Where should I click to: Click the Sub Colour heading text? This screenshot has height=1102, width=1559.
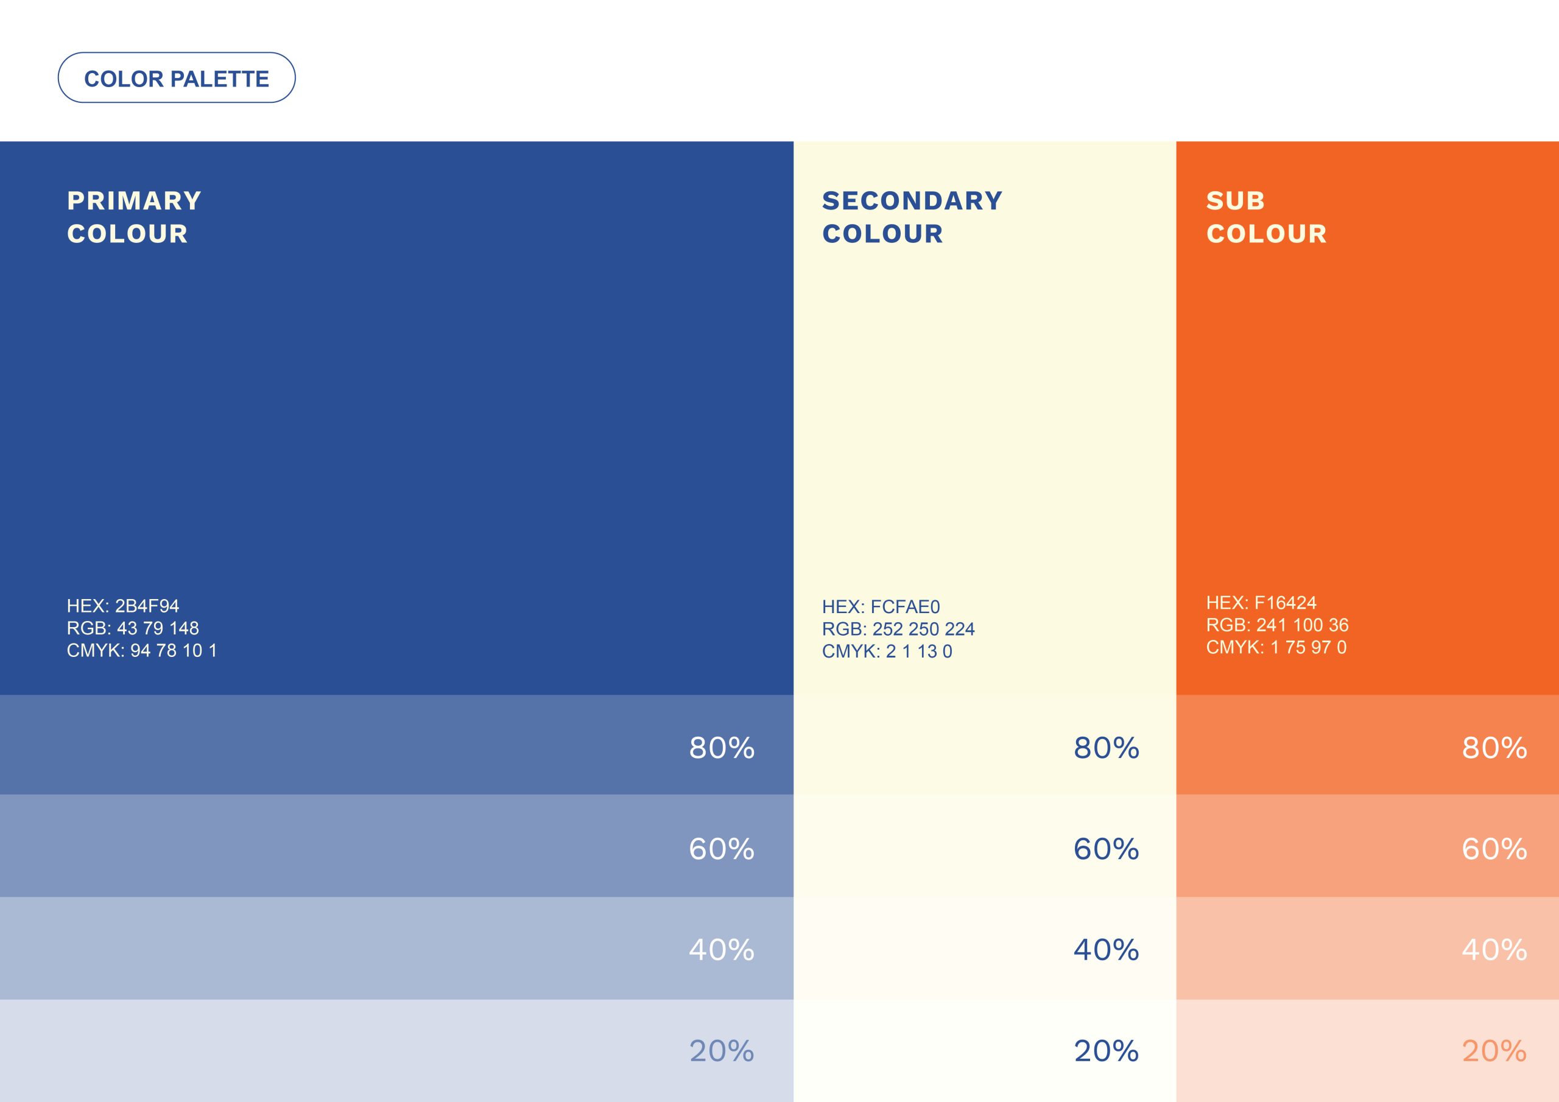(x=1265, y=217)
